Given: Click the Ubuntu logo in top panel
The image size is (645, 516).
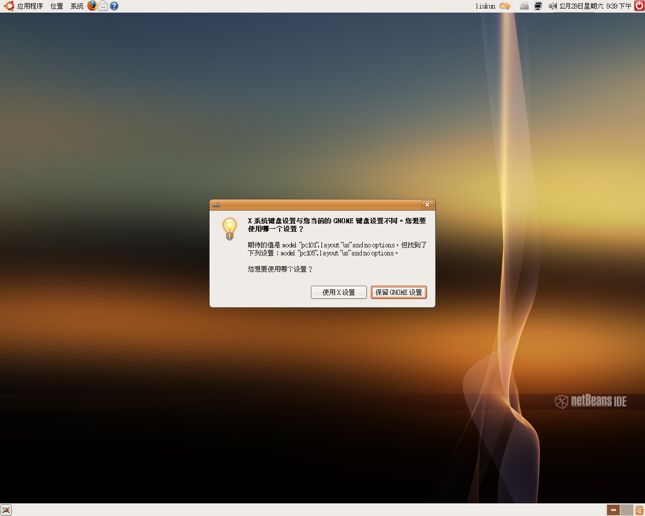Looking at the screenshot, I should click(9, 6).
